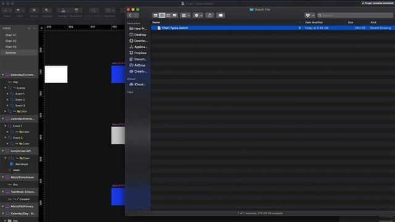This screenshot has height=222, width=395.
Task: Open New Pr... folder in Finder sidebar
Action: click(138, 28)
